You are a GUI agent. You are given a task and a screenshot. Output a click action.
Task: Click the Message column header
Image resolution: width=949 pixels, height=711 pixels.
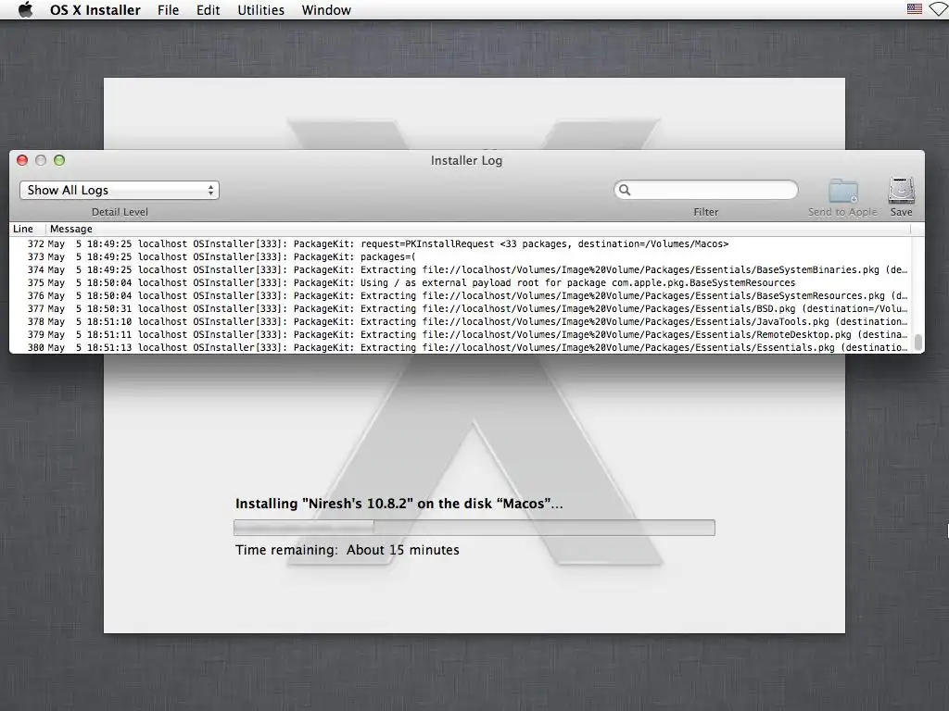71,229
